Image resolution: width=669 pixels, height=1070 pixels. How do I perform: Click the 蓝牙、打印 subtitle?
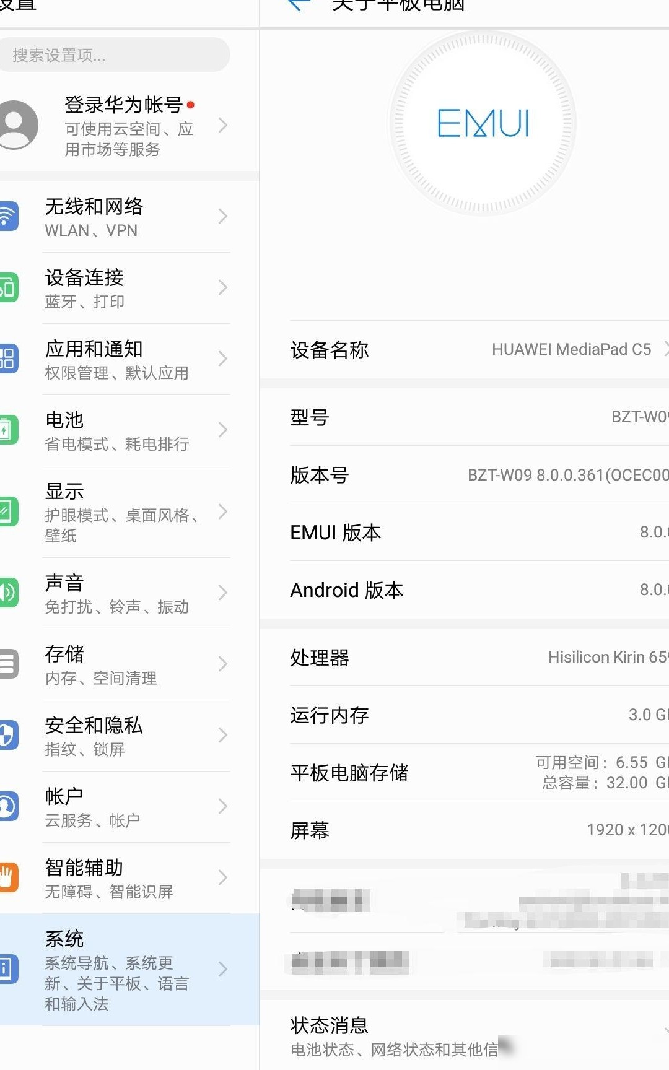[85, 302]
